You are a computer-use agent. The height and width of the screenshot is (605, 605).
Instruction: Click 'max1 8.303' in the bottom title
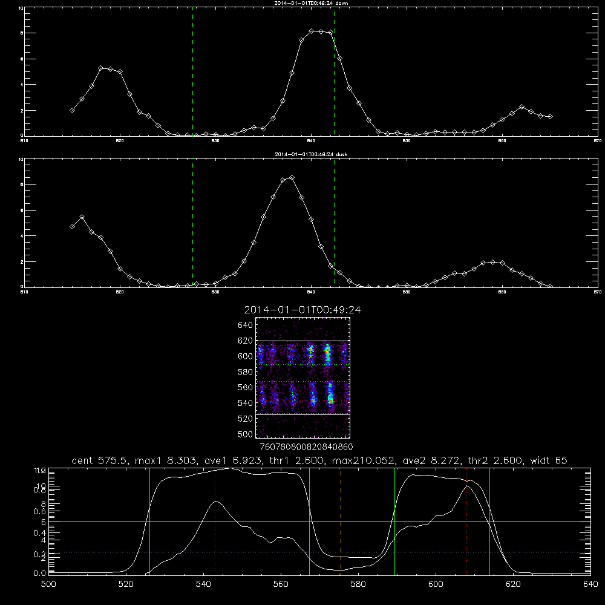(166, 460)
